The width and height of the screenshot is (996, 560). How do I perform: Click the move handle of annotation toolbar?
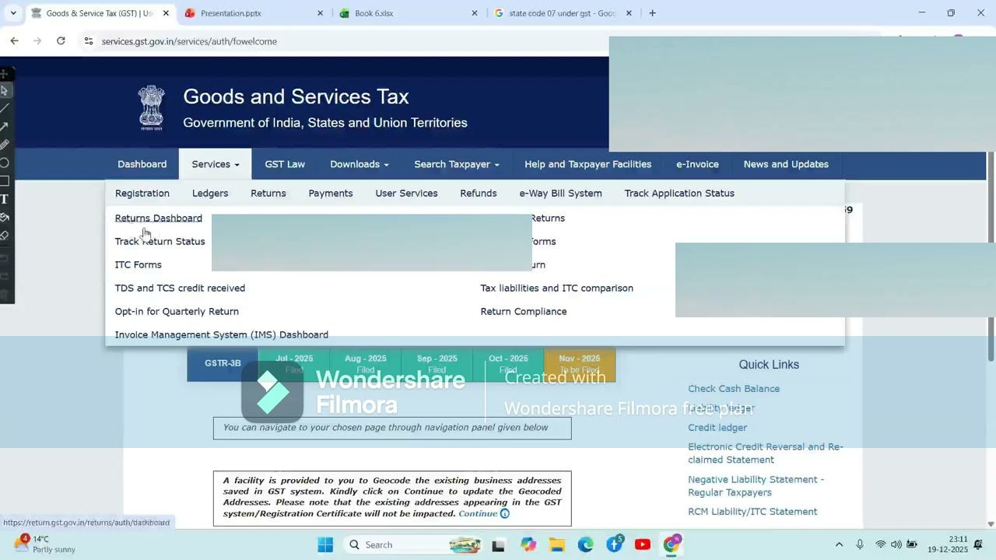pos(5,74)
